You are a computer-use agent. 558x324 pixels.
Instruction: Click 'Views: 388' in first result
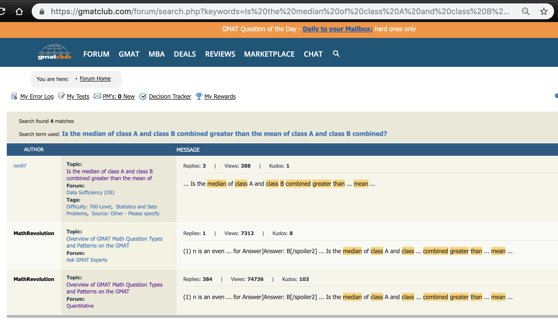click(x=237, y=166)
